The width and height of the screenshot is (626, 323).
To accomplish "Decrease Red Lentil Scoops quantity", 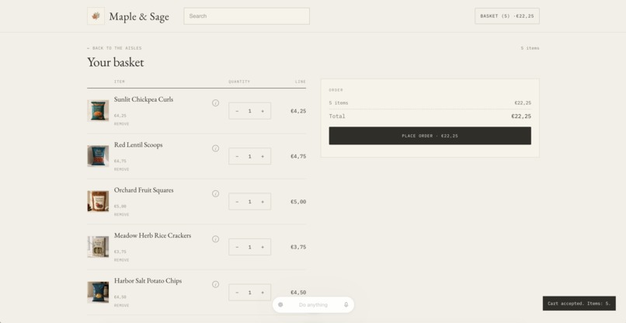I will 237,157.
